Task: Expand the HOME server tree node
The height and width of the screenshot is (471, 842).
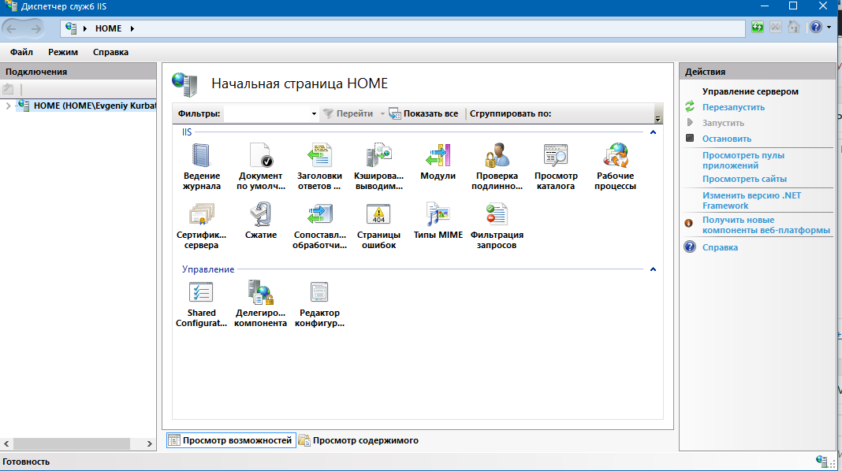Action: pyautogui.click(x=8, y=106)
